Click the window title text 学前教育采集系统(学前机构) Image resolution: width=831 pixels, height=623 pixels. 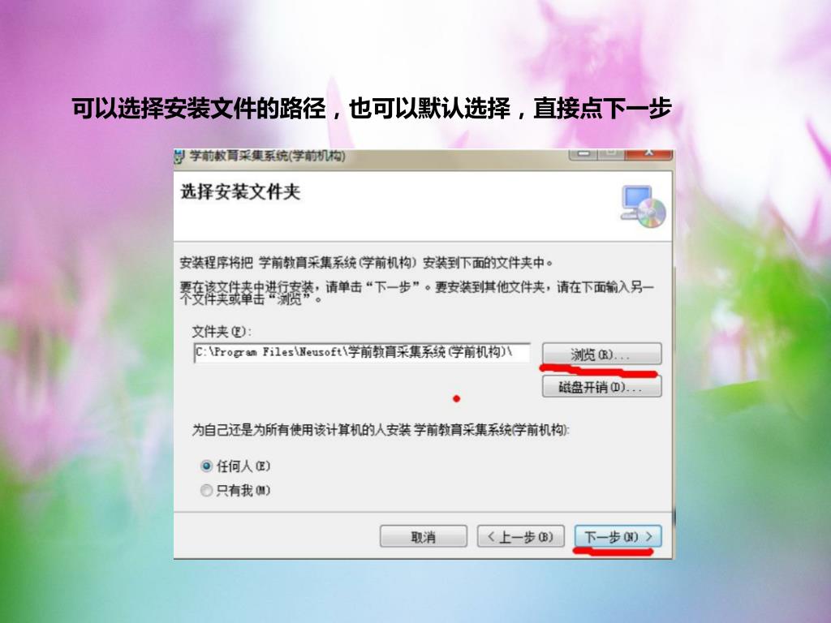(x=268, y=157)
